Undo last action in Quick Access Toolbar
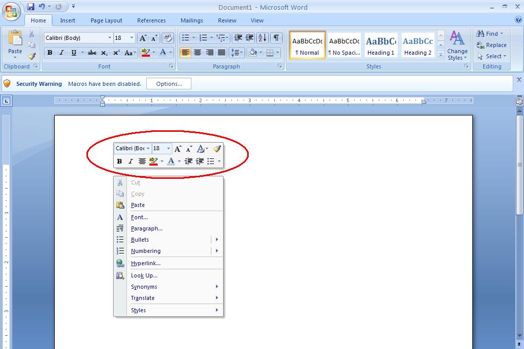 click(41, 7)
